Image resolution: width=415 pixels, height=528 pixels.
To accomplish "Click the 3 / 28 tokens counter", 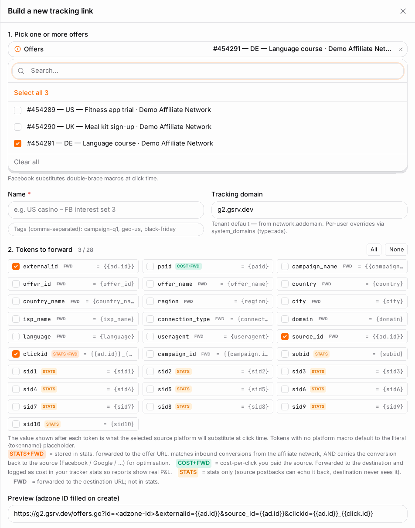I will coord(85,250).
